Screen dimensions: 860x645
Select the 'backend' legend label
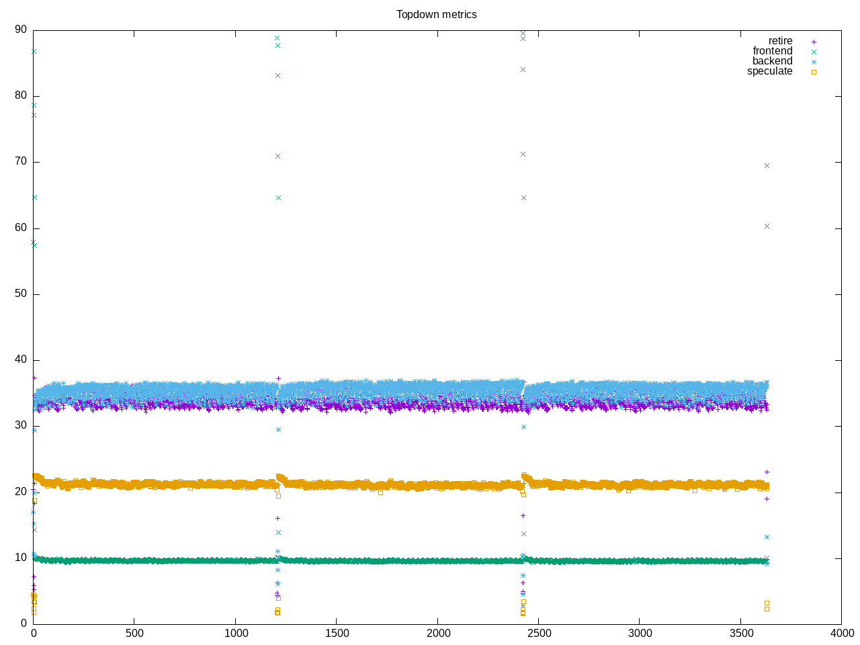772,61
